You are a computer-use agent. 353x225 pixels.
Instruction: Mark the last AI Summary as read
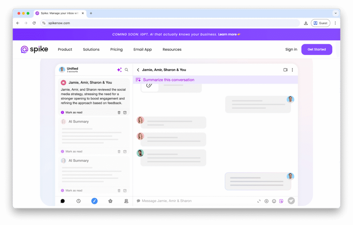point(74,190)
